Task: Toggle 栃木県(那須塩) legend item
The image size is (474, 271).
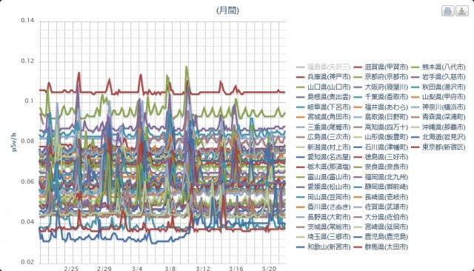Action: point(323,167)
